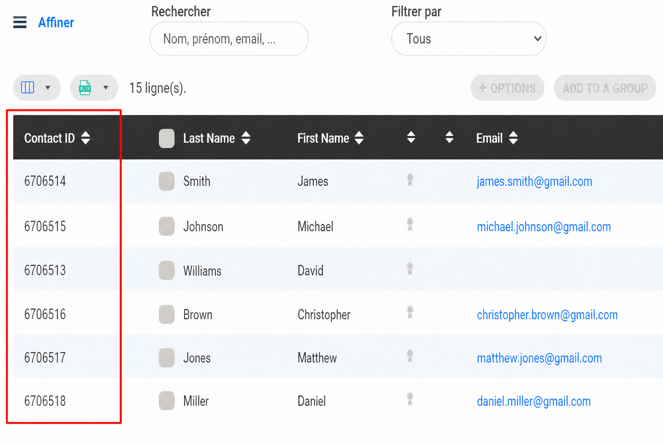The image size is (663, 442).
Task: Click the + OPTIONS button
Action: 507,88
